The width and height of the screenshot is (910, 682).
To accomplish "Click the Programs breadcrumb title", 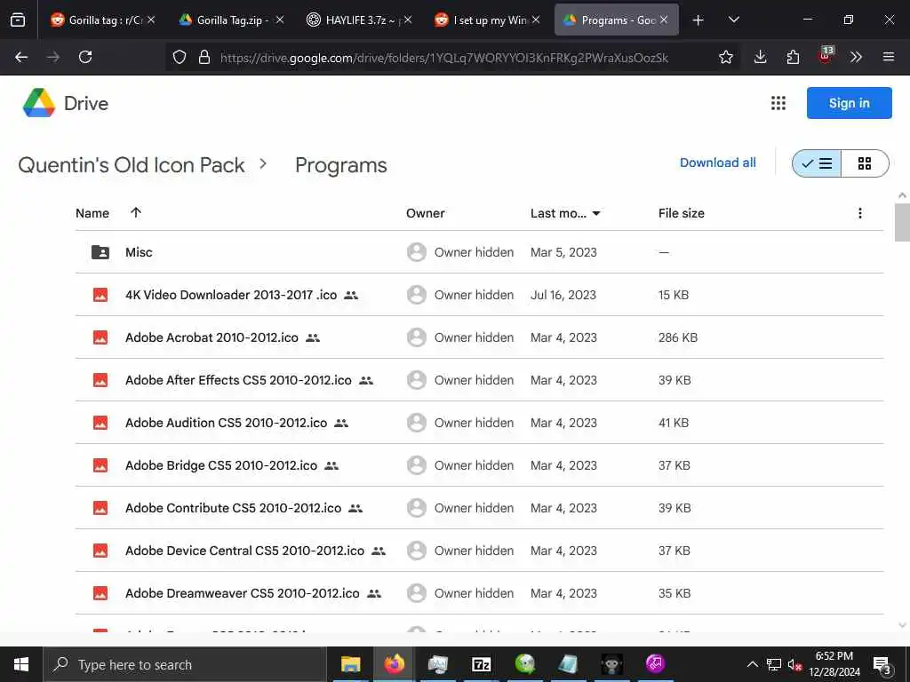I will [x=340, y=165].
